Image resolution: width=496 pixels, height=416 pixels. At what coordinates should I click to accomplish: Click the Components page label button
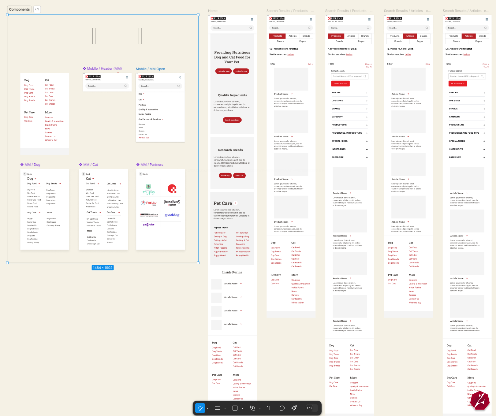click(x=19, y=9)
